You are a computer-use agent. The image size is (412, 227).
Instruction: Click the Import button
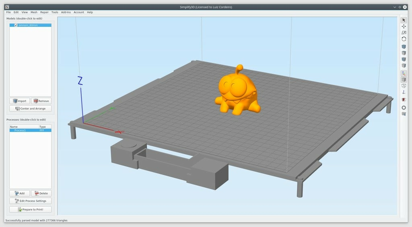point(20,101)
